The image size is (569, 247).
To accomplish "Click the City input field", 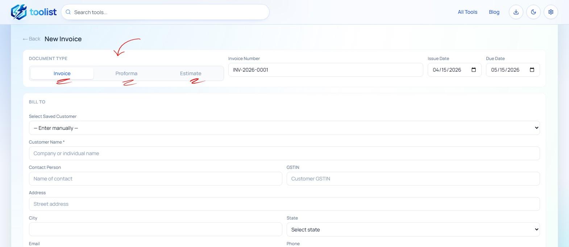I will [155, 229].
